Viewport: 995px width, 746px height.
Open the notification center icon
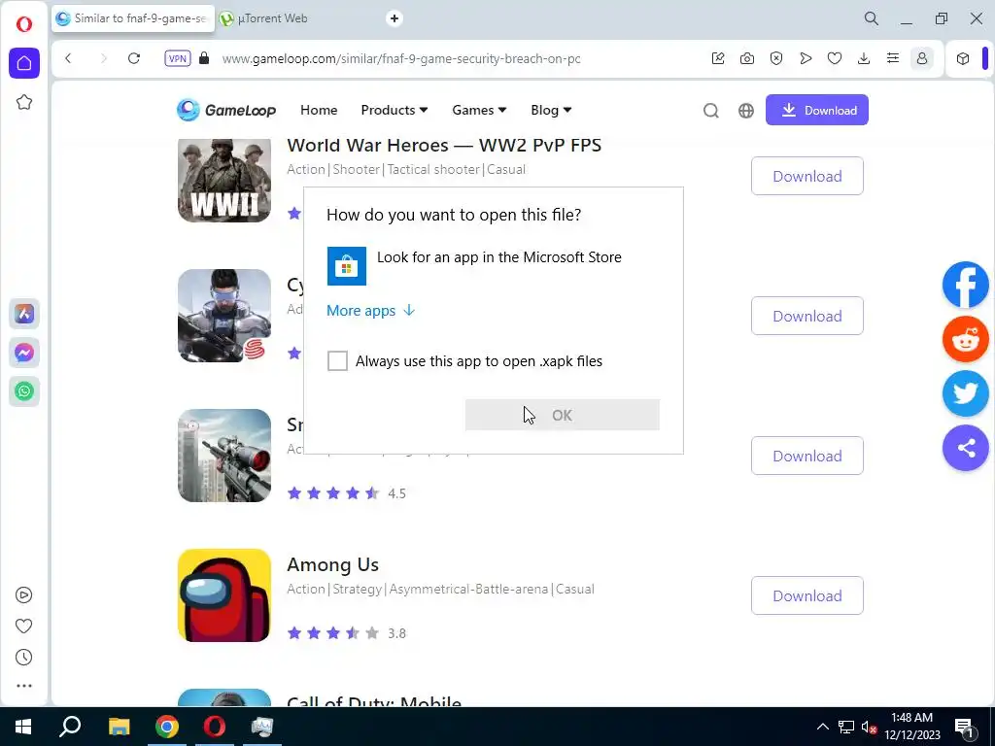(x=964, y=727)
